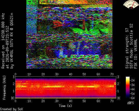
Task: Click the "FSK ID: VK6AAL" text
Action: click(x=136, y=54)
